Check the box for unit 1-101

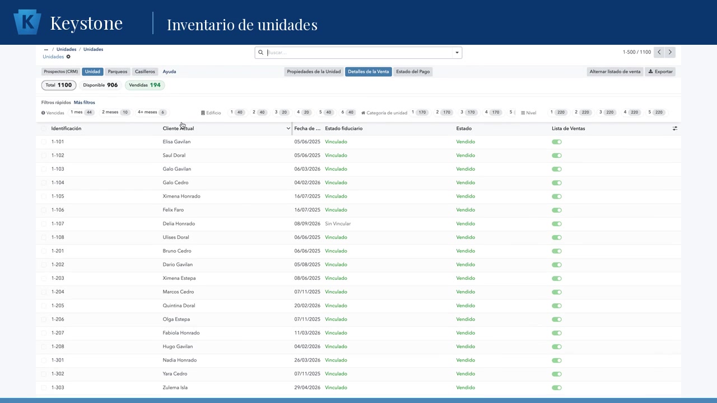(x=44, y=142)
